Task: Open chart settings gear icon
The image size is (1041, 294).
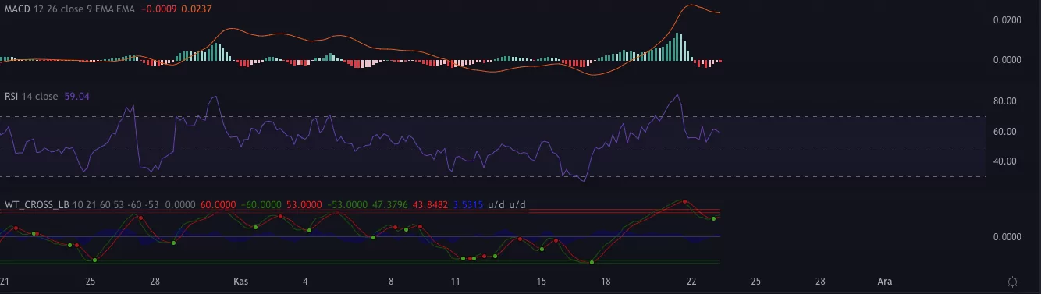Action: [1012, 282]
